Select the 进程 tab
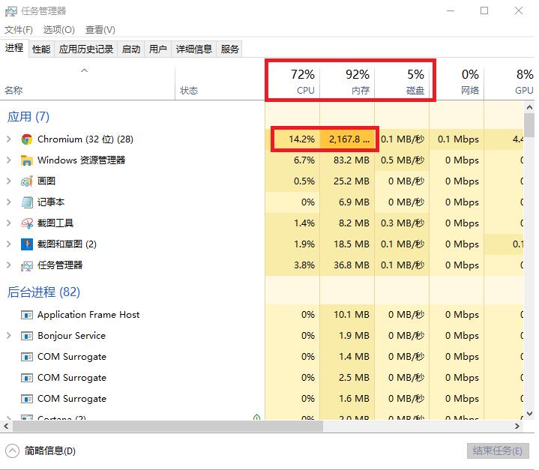The height and width of the screenshot is (470, 539). [x=14, y=48]
